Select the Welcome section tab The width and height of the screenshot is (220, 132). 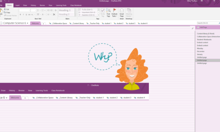35,23
